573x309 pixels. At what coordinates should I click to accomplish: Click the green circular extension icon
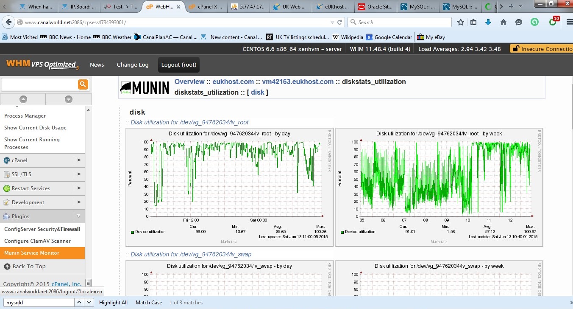(x=534, y=22)
